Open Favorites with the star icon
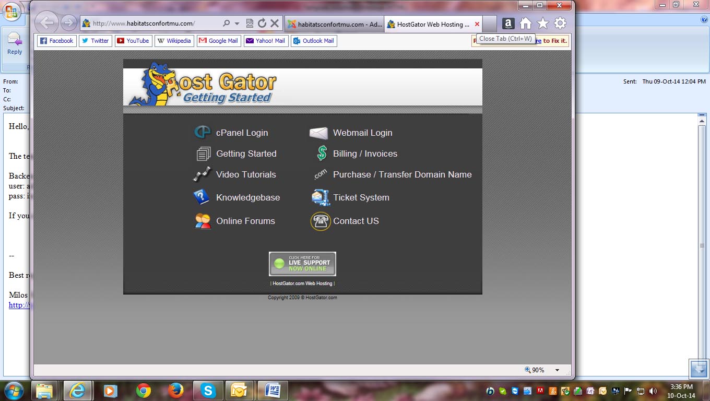The height and width of the screenshot is (401, 710). [543, 23]
